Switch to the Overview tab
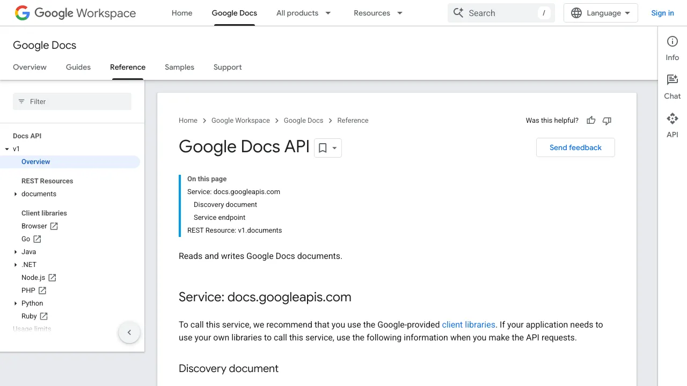The image size is (687, 386). (x=30, y=67)
